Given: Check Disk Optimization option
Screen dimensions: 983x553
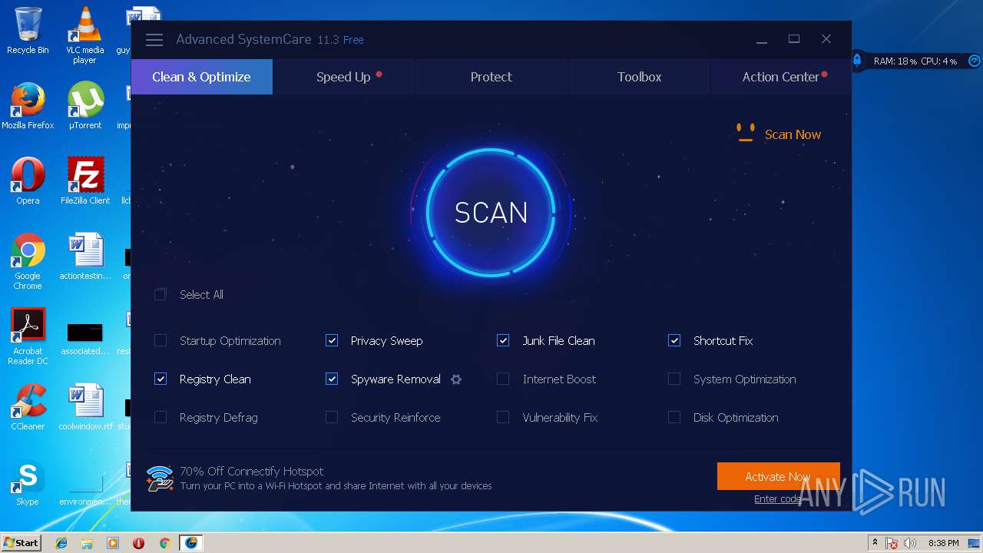Looking at the screenshot, I should tap(674, 418).
